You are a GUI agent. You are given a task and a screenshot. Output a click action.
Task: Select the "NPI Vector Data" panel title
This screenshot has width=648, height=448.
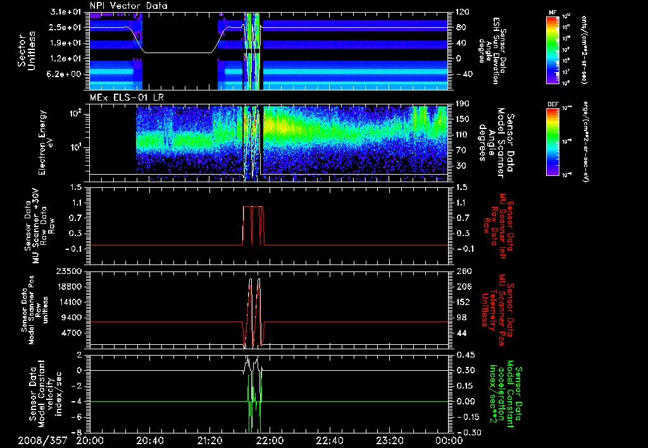click(x=128, y=6)
